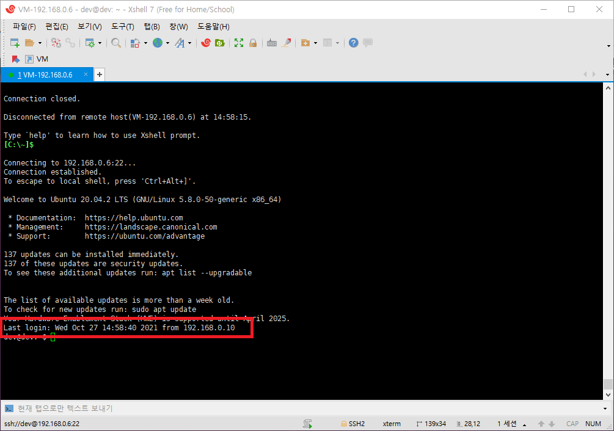Open the VM session shortcut
The height and width of the screenshot is (431, 614).
pos(37,59)
